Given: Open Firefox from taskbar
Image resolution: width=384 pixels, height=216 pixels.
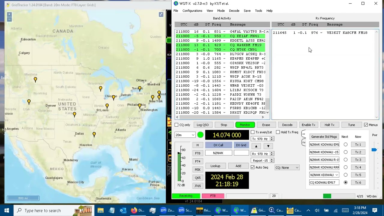Looking at the screenshot, I should [137, 210].
